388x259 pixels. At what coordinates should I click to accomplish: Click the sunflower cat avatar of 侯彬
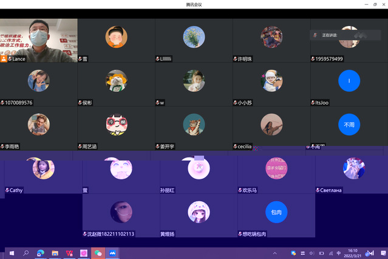[117, 81]
